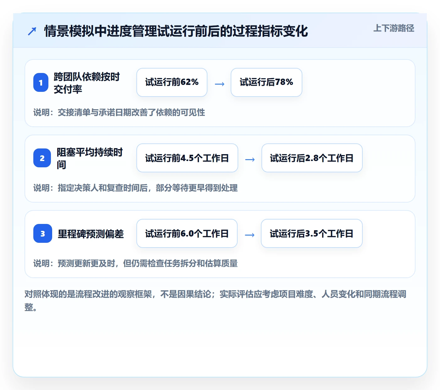The height and width of the screenshot is (390, 440).
Task: Click the 试运行后3.5个工作日 box
Action: [x=312, y=233]
